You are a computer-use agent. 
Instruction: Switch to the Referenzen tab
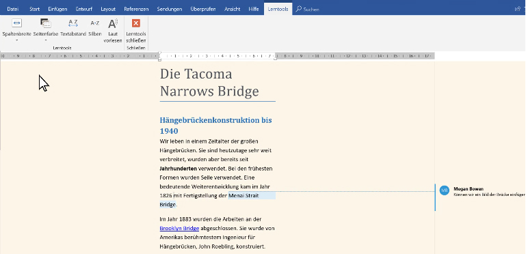pyautogui.click(x=136, y=9)
